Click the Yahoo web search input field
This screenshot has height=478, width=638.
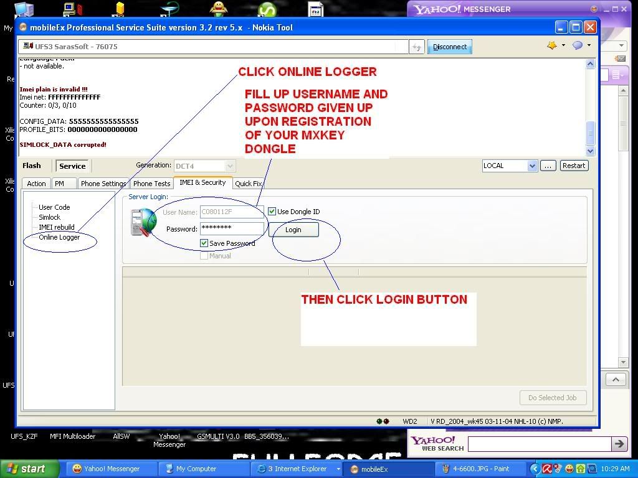540,444
